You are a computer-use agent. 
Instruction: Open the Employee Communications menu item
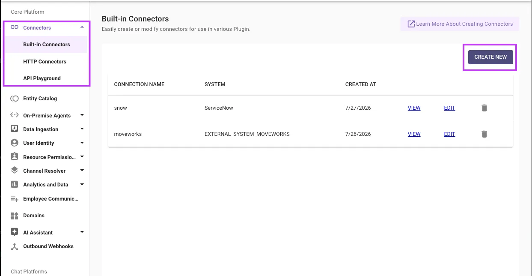[x=51, y=199]
